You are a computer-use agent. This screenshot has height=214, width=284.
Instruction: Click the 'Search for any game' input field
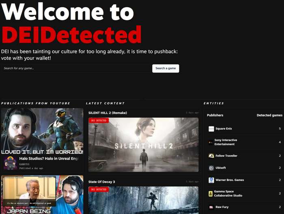click(x=76, y=68)
